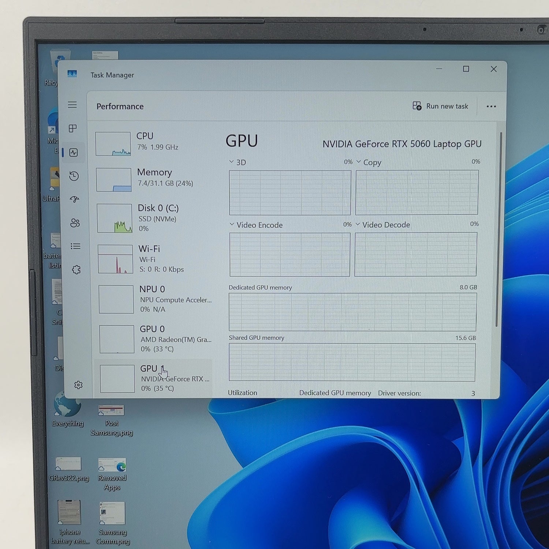
Task: Click the Dedicated GPU memory graph
Action: pos(352,312)
